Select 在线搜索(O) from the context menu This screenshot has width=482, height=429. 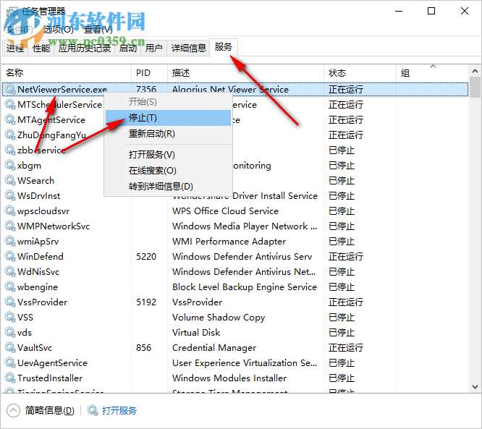(x=168, y=171)
